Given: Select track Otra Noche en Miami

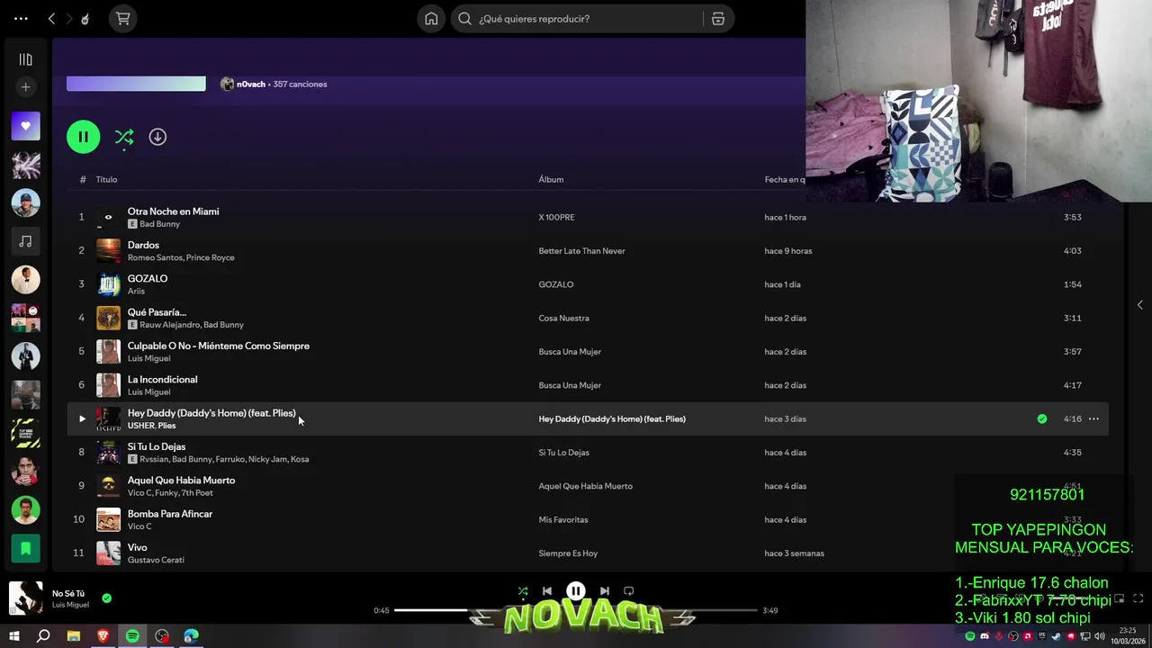Looking at the screenshot, I should coord(173,211).
